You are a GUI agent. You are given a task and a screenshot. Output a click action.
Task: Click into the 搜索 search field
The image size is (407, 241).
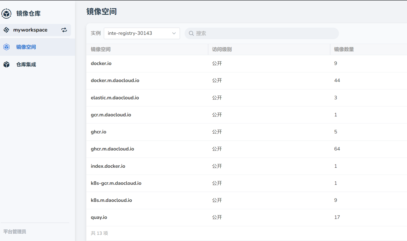(x=264, y=33)
